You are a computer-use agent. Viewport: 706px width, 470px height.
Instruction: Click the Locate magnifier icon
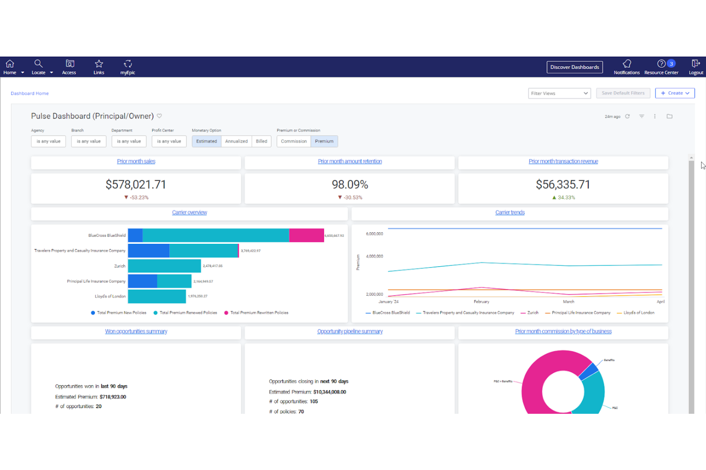[38, 64]
